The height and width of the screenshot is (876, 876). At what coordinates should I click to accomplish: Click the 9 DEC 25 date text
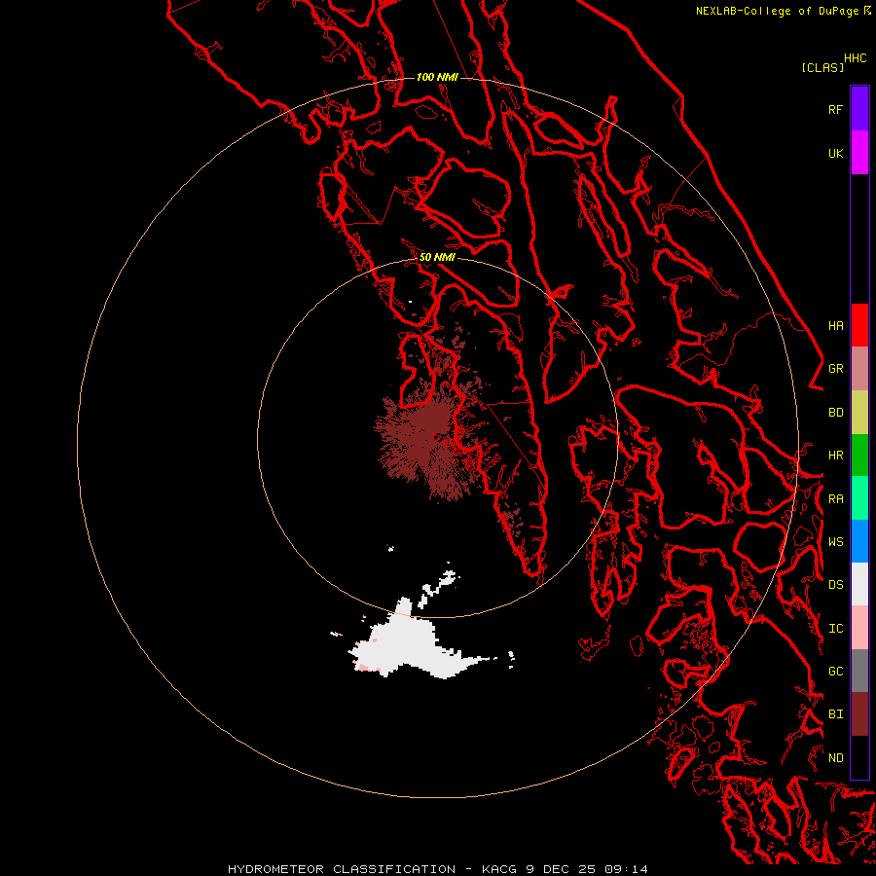pyautogui.click(x=561, y=869)
